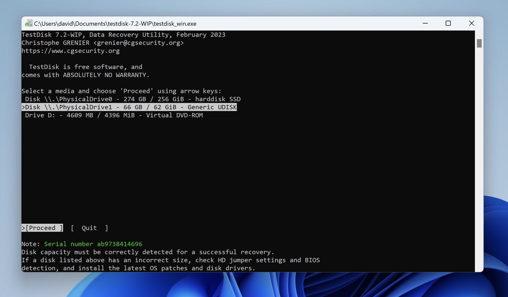Click the console vertical scrollbar thumb
508x297 pixels.
click(479, 43)
